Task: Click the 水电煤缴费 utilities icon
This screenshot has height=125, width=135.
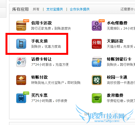Action: 97,26
